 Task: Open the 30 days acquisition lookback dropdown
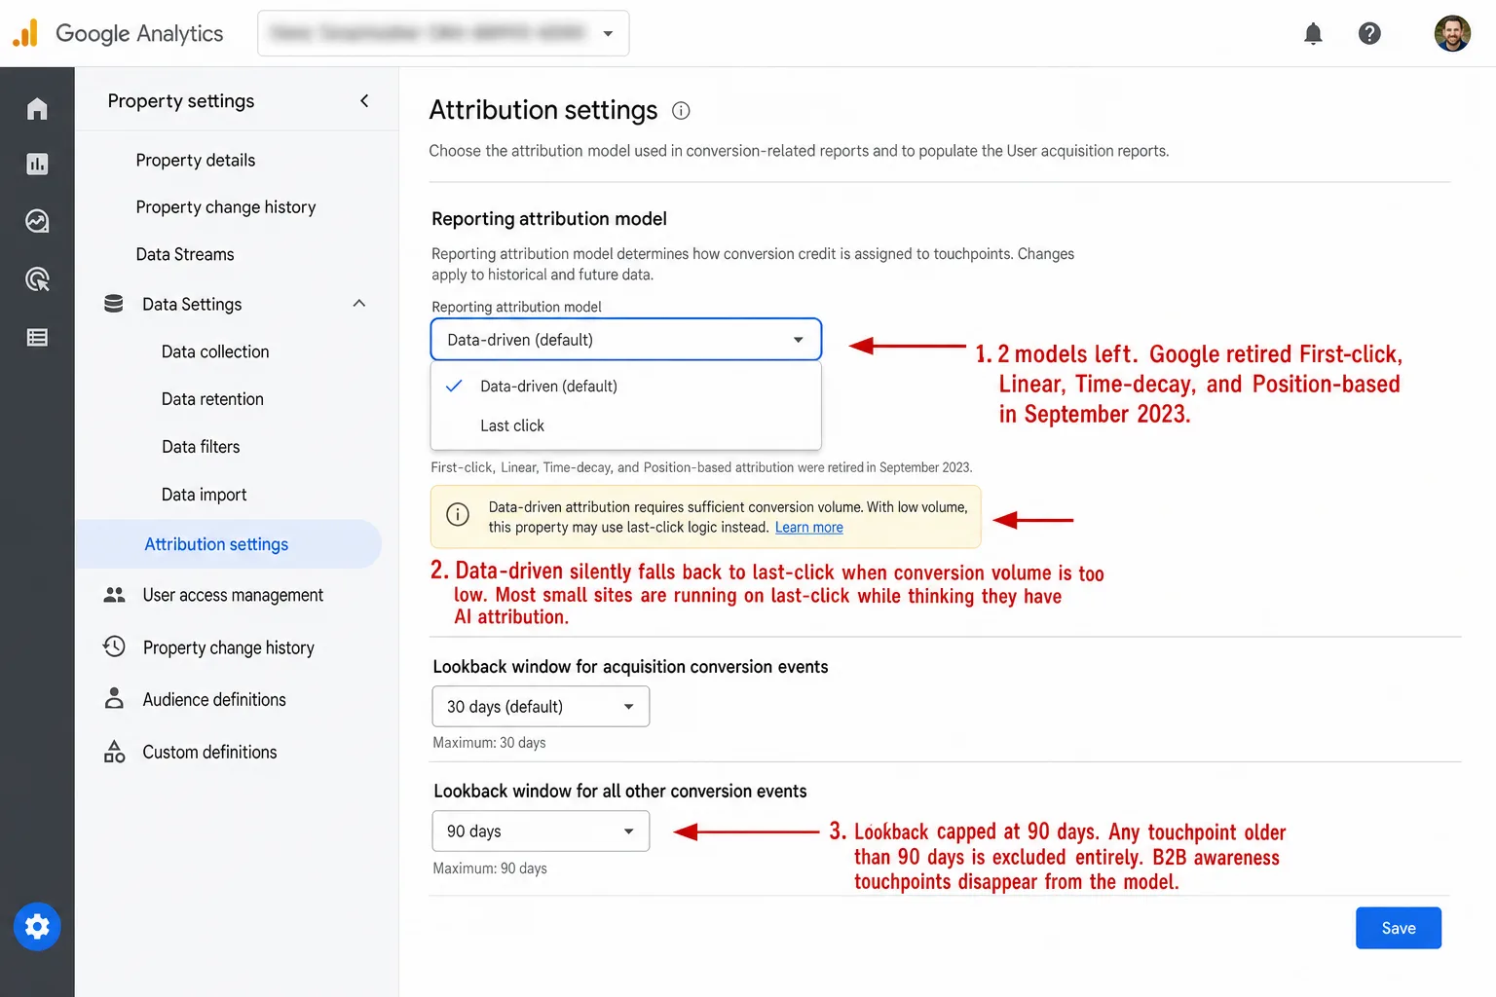tap(541, 707)
